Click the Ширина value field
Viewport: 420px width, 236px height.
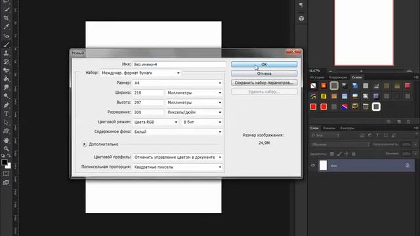(x=148, y=92)
